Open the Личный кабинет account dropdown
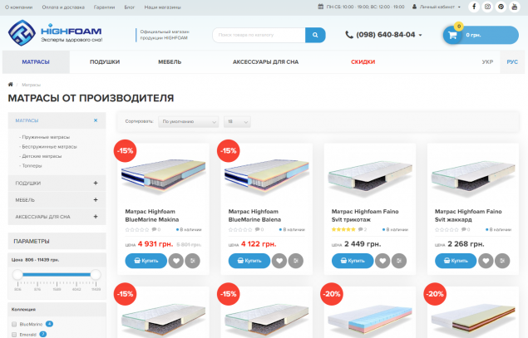 pyautogui.click(x=436, y=7)
